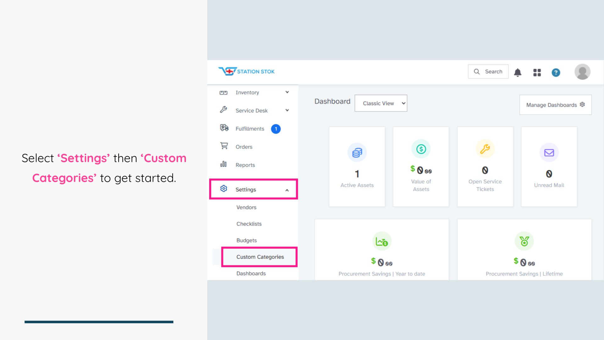Viewport: 604px width, 340px height.
Task: Click the notification bell icon
Action: (x=517, y=72)
